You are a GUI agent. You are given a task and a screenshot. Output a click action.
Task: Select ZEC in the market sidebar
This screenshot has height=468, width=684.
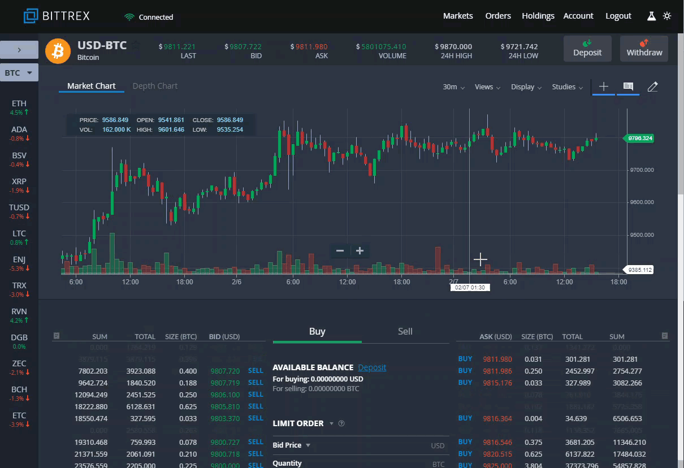coord(19,367)
